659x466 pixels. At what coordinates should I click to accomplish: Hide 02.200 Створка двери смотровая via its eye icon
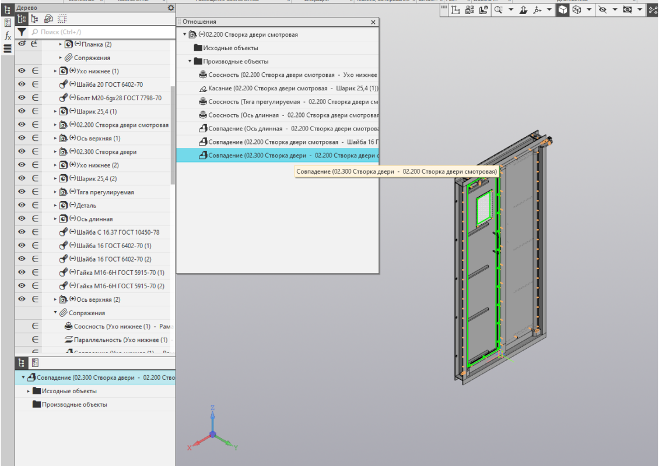[x=22, y=125]
